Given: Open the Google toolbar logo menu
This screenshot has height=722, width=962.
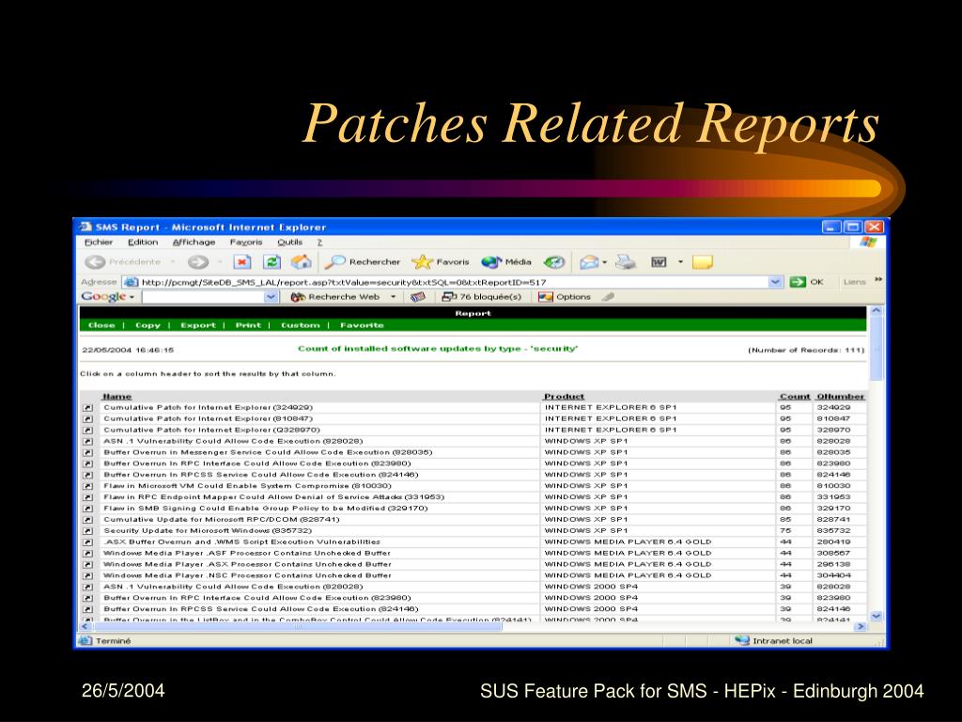Looking at the screenshot, I should coord(108,296).
